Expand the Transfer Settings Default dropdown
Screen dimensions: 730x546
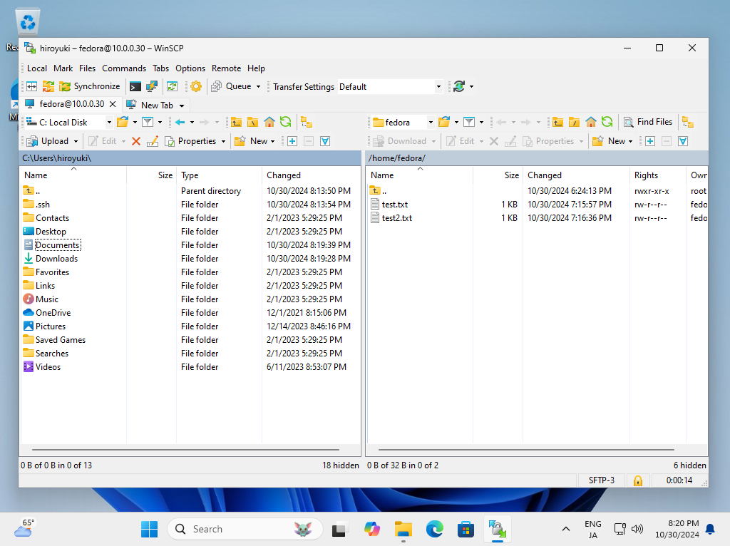[438, 87]
